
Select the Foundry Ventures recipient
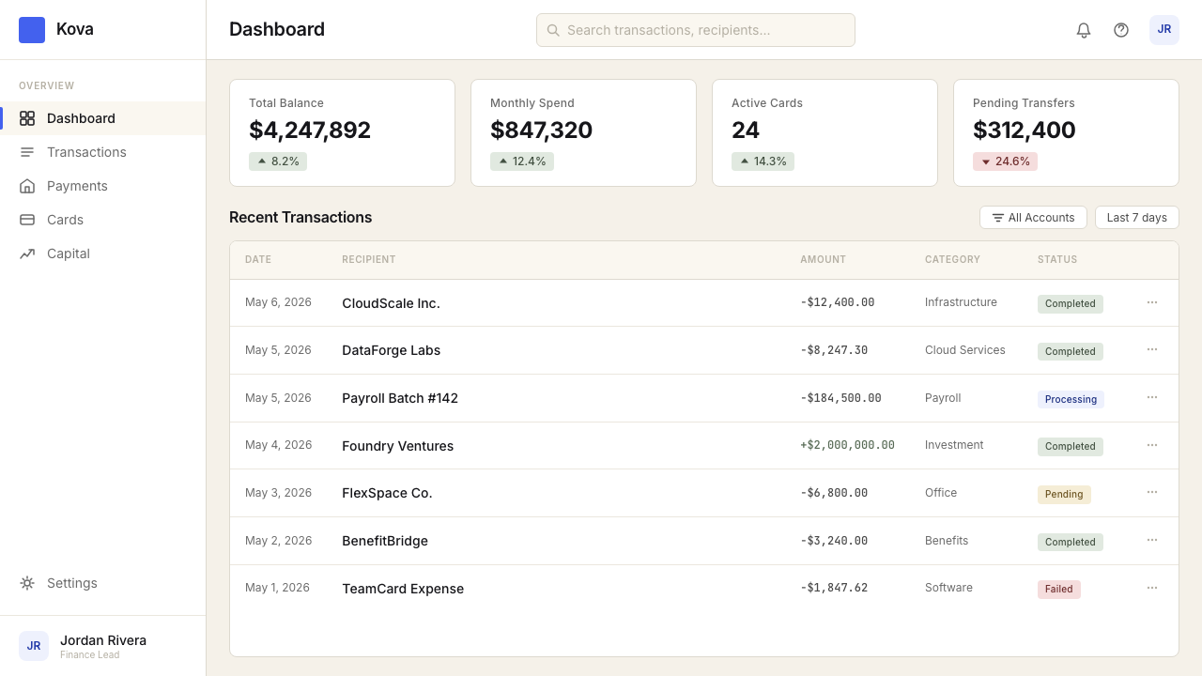point(397,446)
